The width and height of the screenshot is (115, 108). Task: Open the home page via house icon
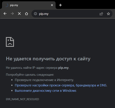pyautogui.click(x=26, y=14)
